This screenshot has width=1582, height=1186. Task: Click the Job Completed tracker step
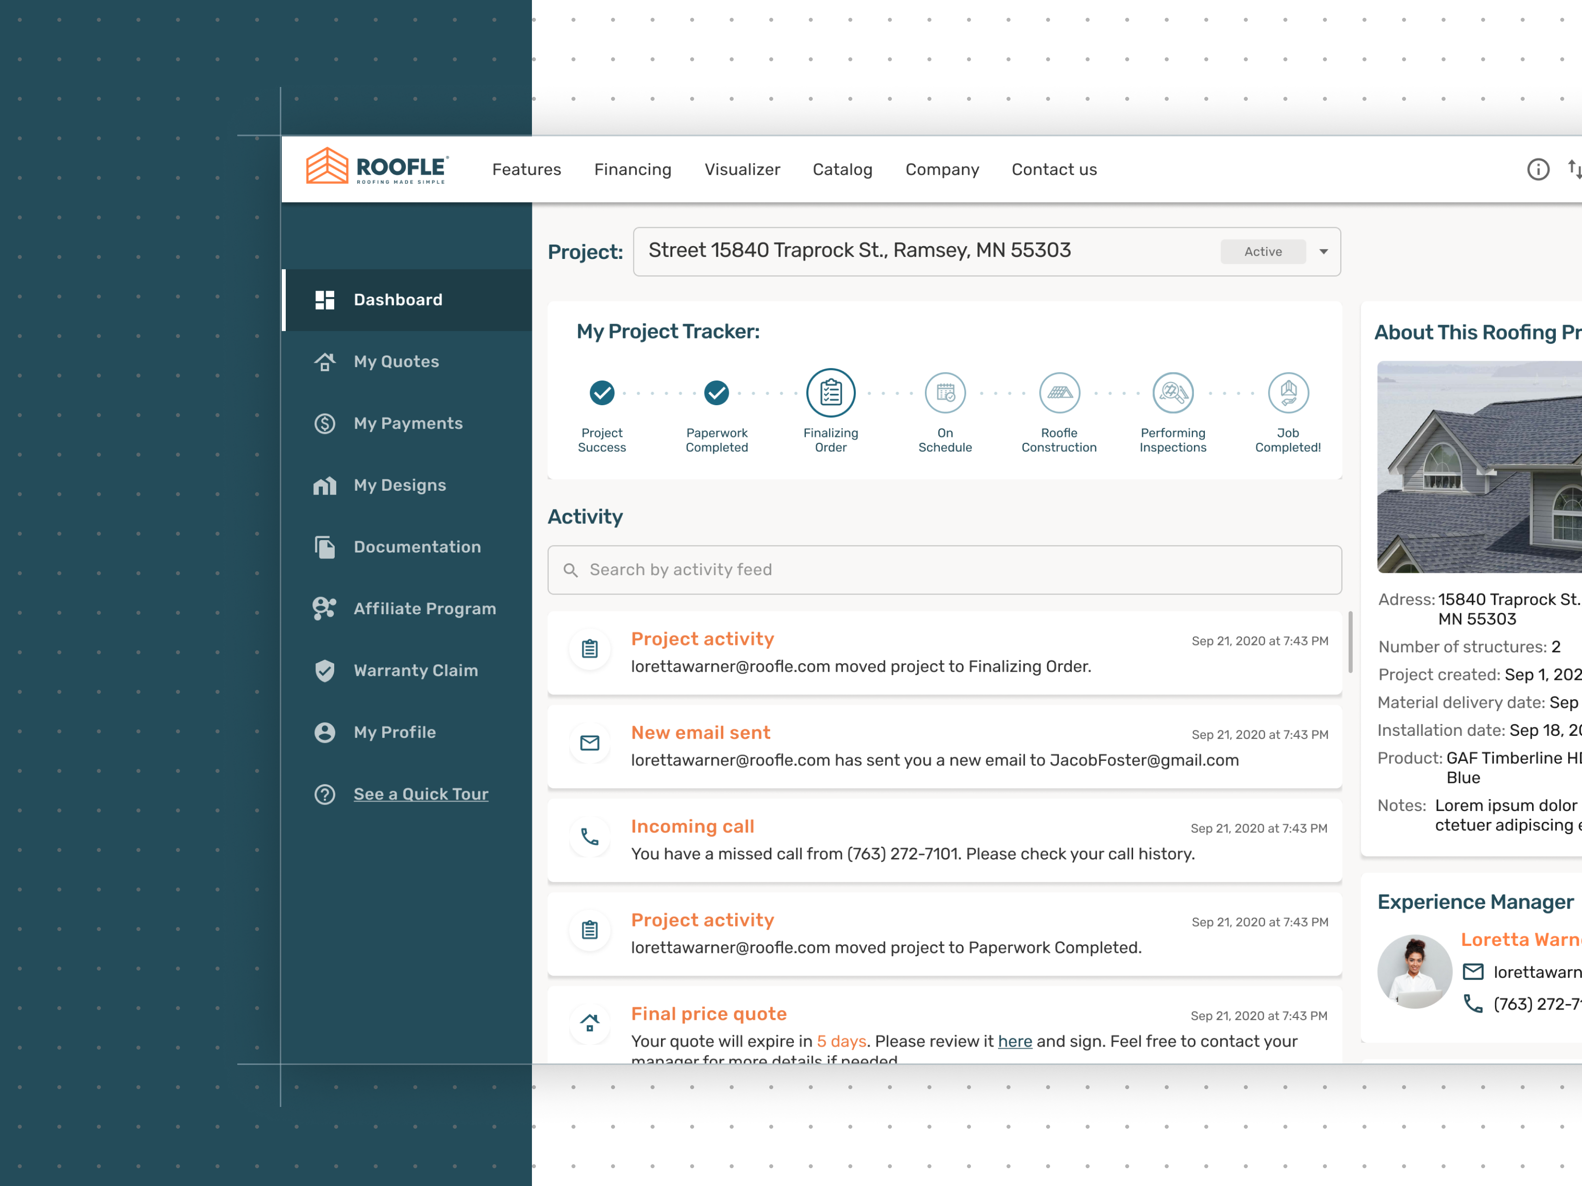tap(1287, 392)
